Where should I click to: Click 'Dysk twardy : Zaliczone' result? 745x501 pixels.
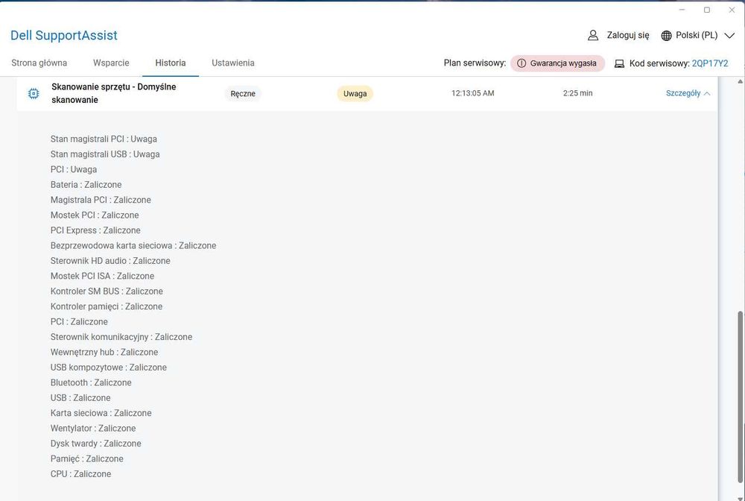tap(95, 443)
